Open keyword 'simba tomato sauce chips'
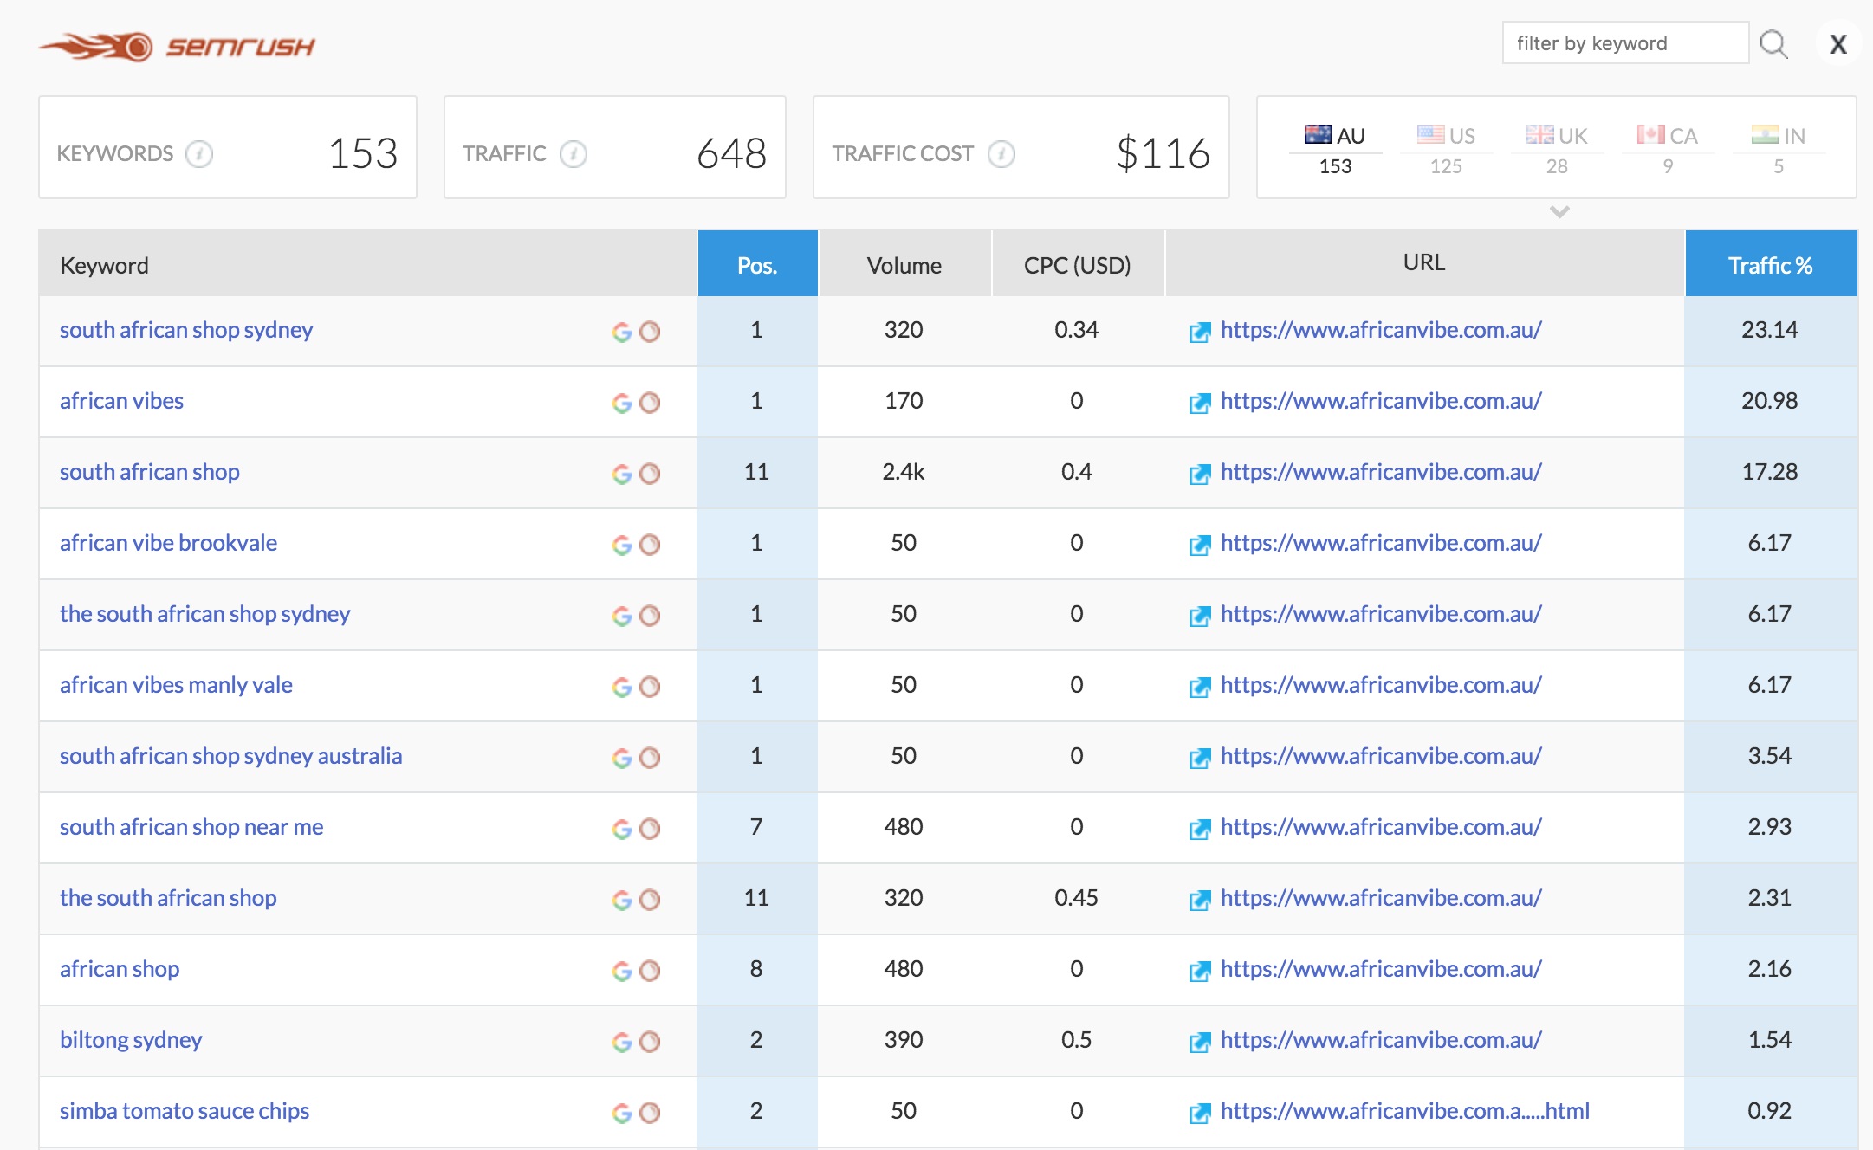 185,1111
